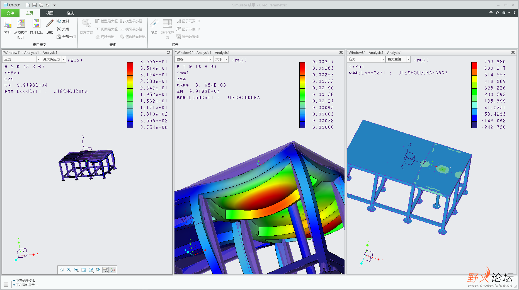Click Model Max (模型最大值) button
Image resolution: width=519 pixels, height=290 pixels.
(x=106, y=21)
